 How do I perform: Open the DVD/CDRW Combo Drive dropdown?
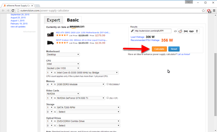pyautogui.click(x=88, y=121)
